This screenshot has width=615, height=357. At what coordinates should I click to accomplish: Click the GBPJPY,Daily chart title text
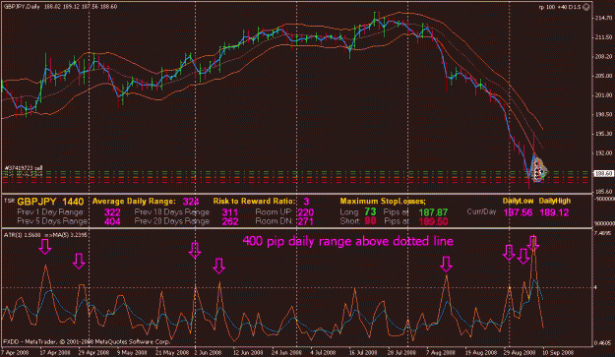click(22, 7)
